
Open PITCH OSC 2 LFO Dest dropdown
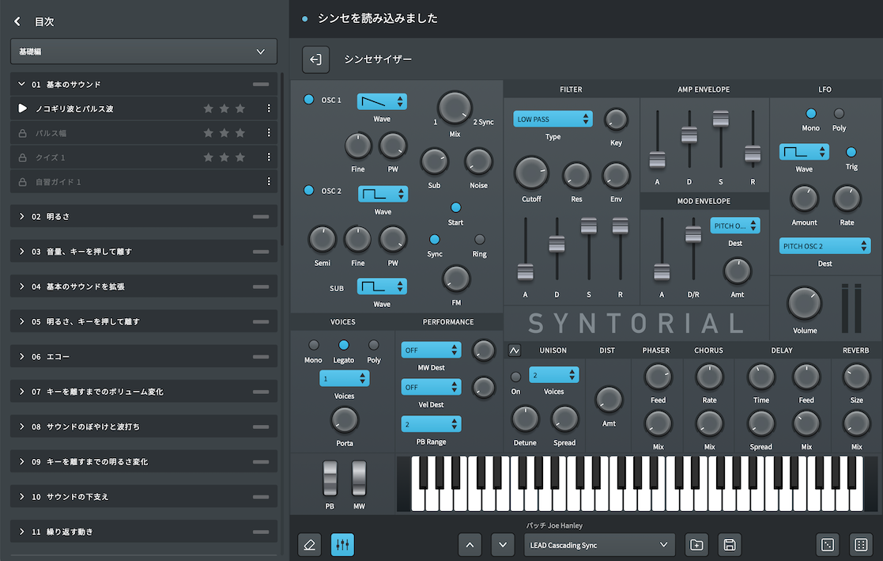(x=825, y=246)
